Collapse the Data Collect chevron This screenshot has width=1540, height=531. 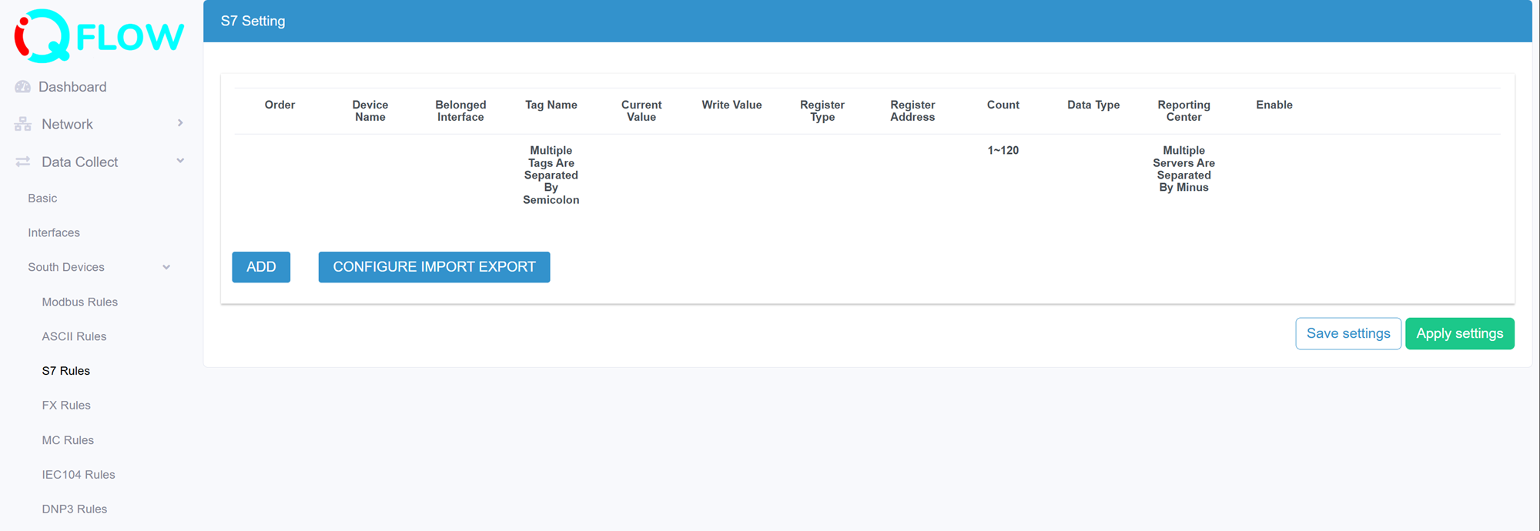pyautogui.click(x=180, y=161)
